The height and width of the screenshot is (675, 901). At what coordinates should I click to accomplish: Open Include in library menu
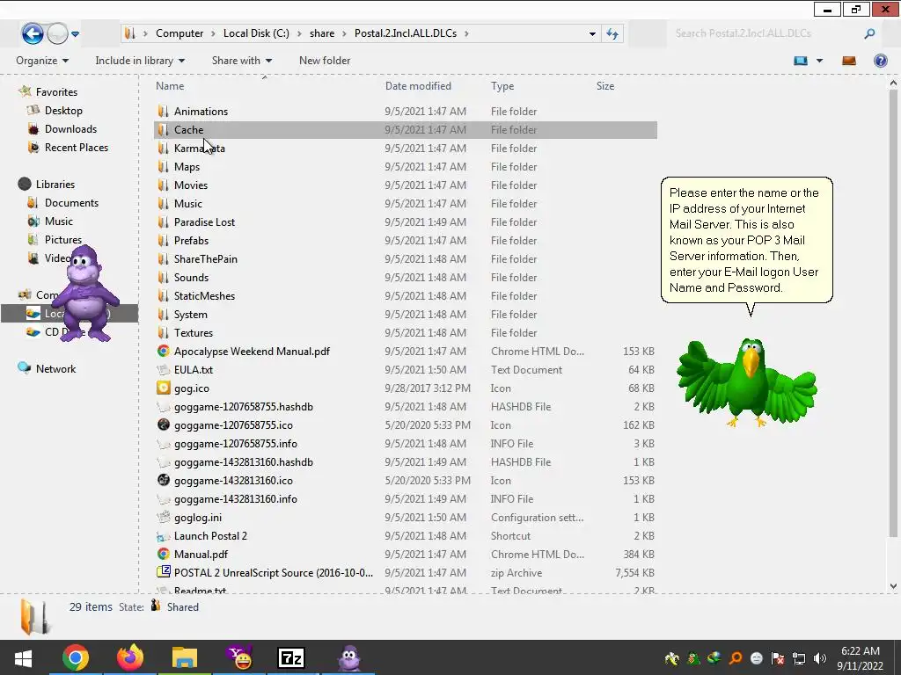140,61
